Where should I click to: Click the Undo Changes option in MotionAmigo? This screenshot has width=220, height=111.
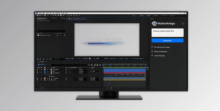click(x=159, y=56)
